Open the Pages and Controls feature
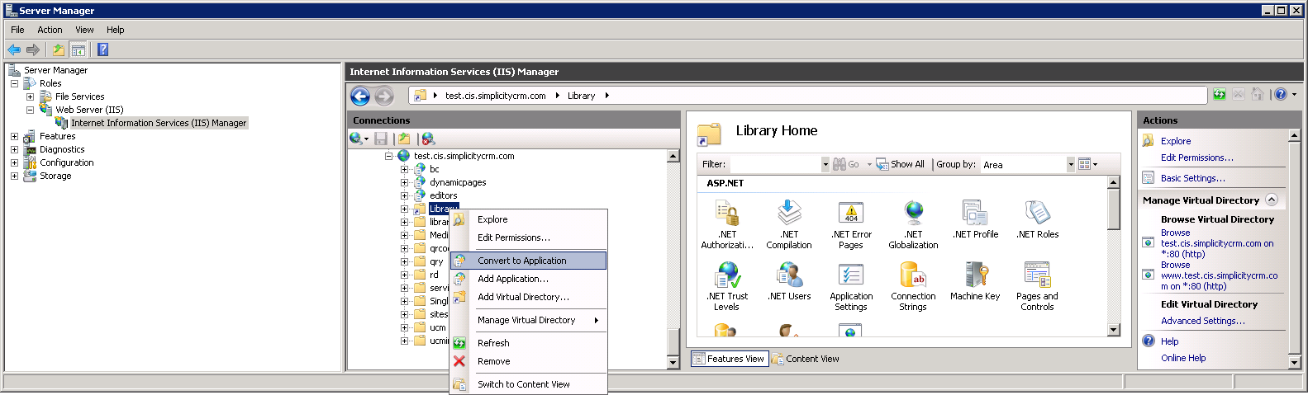 [x=1037, y=286]
